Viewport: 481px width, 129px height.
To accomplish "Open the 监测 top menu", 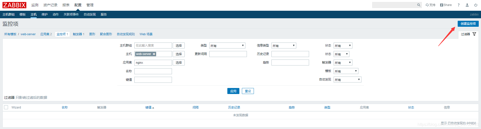I will pyautogui.click(x=35, y=5).
